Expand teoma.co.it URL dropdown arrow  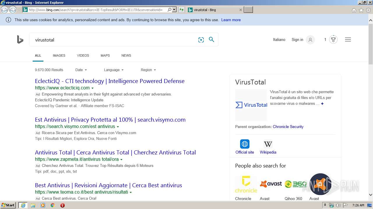[131, 192]
